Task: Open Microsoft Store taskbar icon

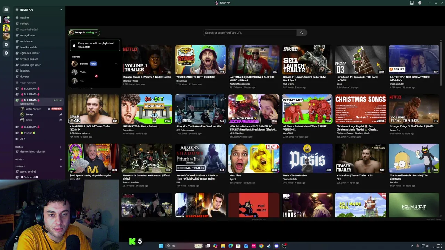Action: coord(238,246)
